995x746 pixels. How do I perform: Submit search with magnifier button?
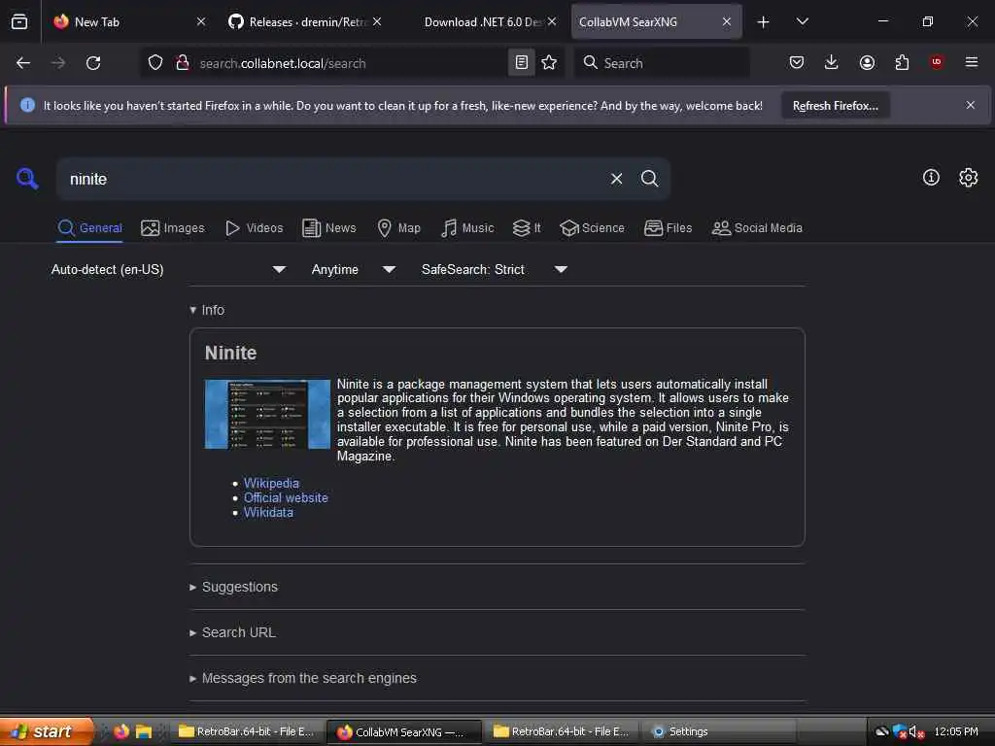tap(649, 179)
